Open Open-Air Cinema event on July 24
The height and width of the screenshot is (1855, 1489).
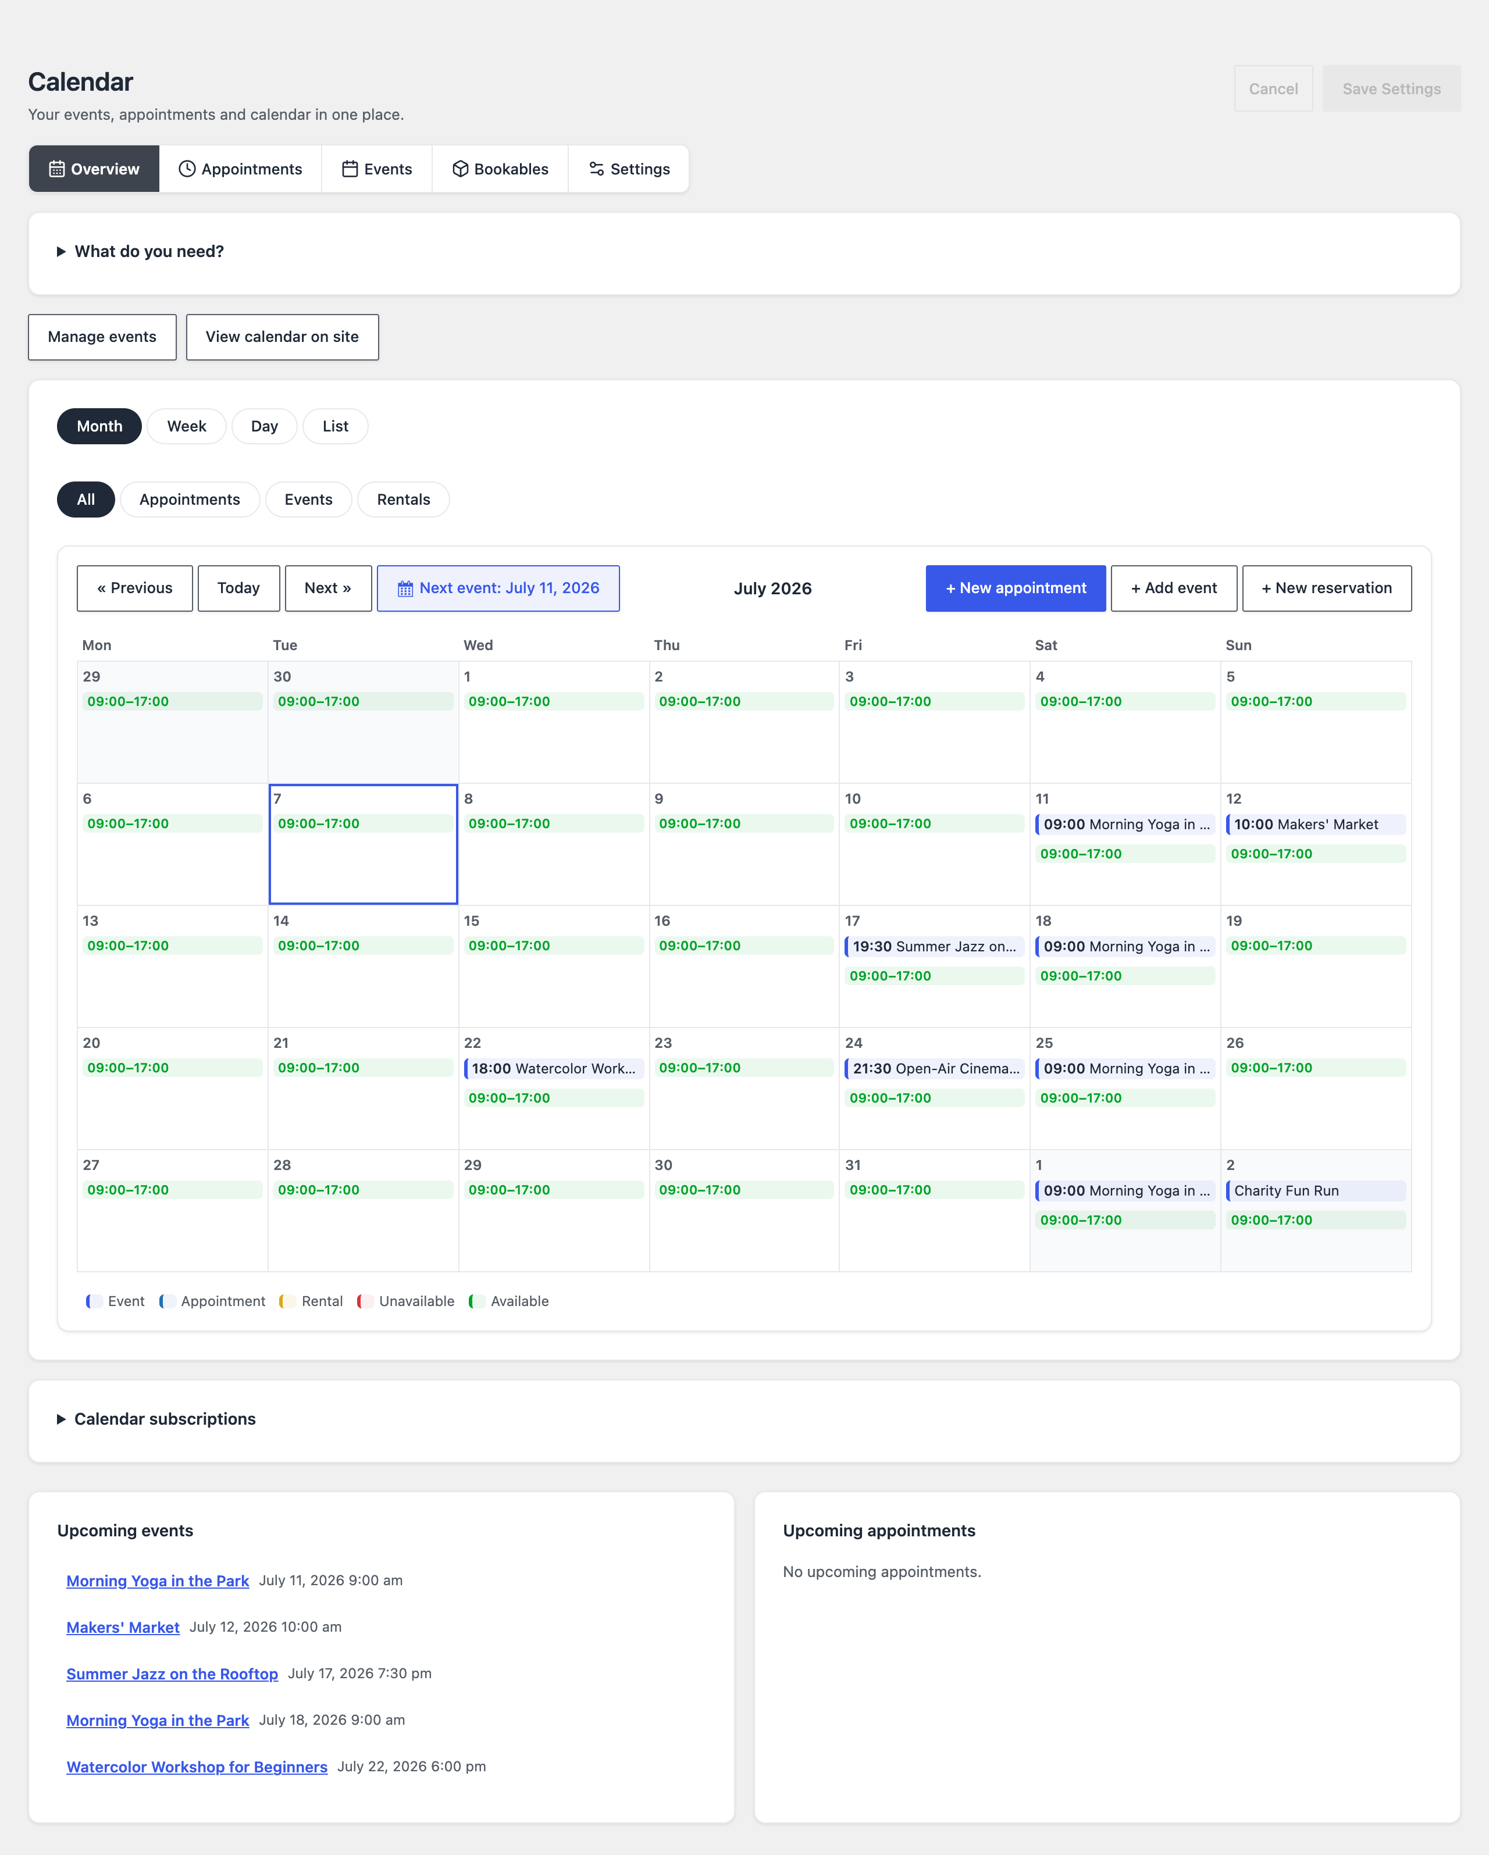(934, 1069)
